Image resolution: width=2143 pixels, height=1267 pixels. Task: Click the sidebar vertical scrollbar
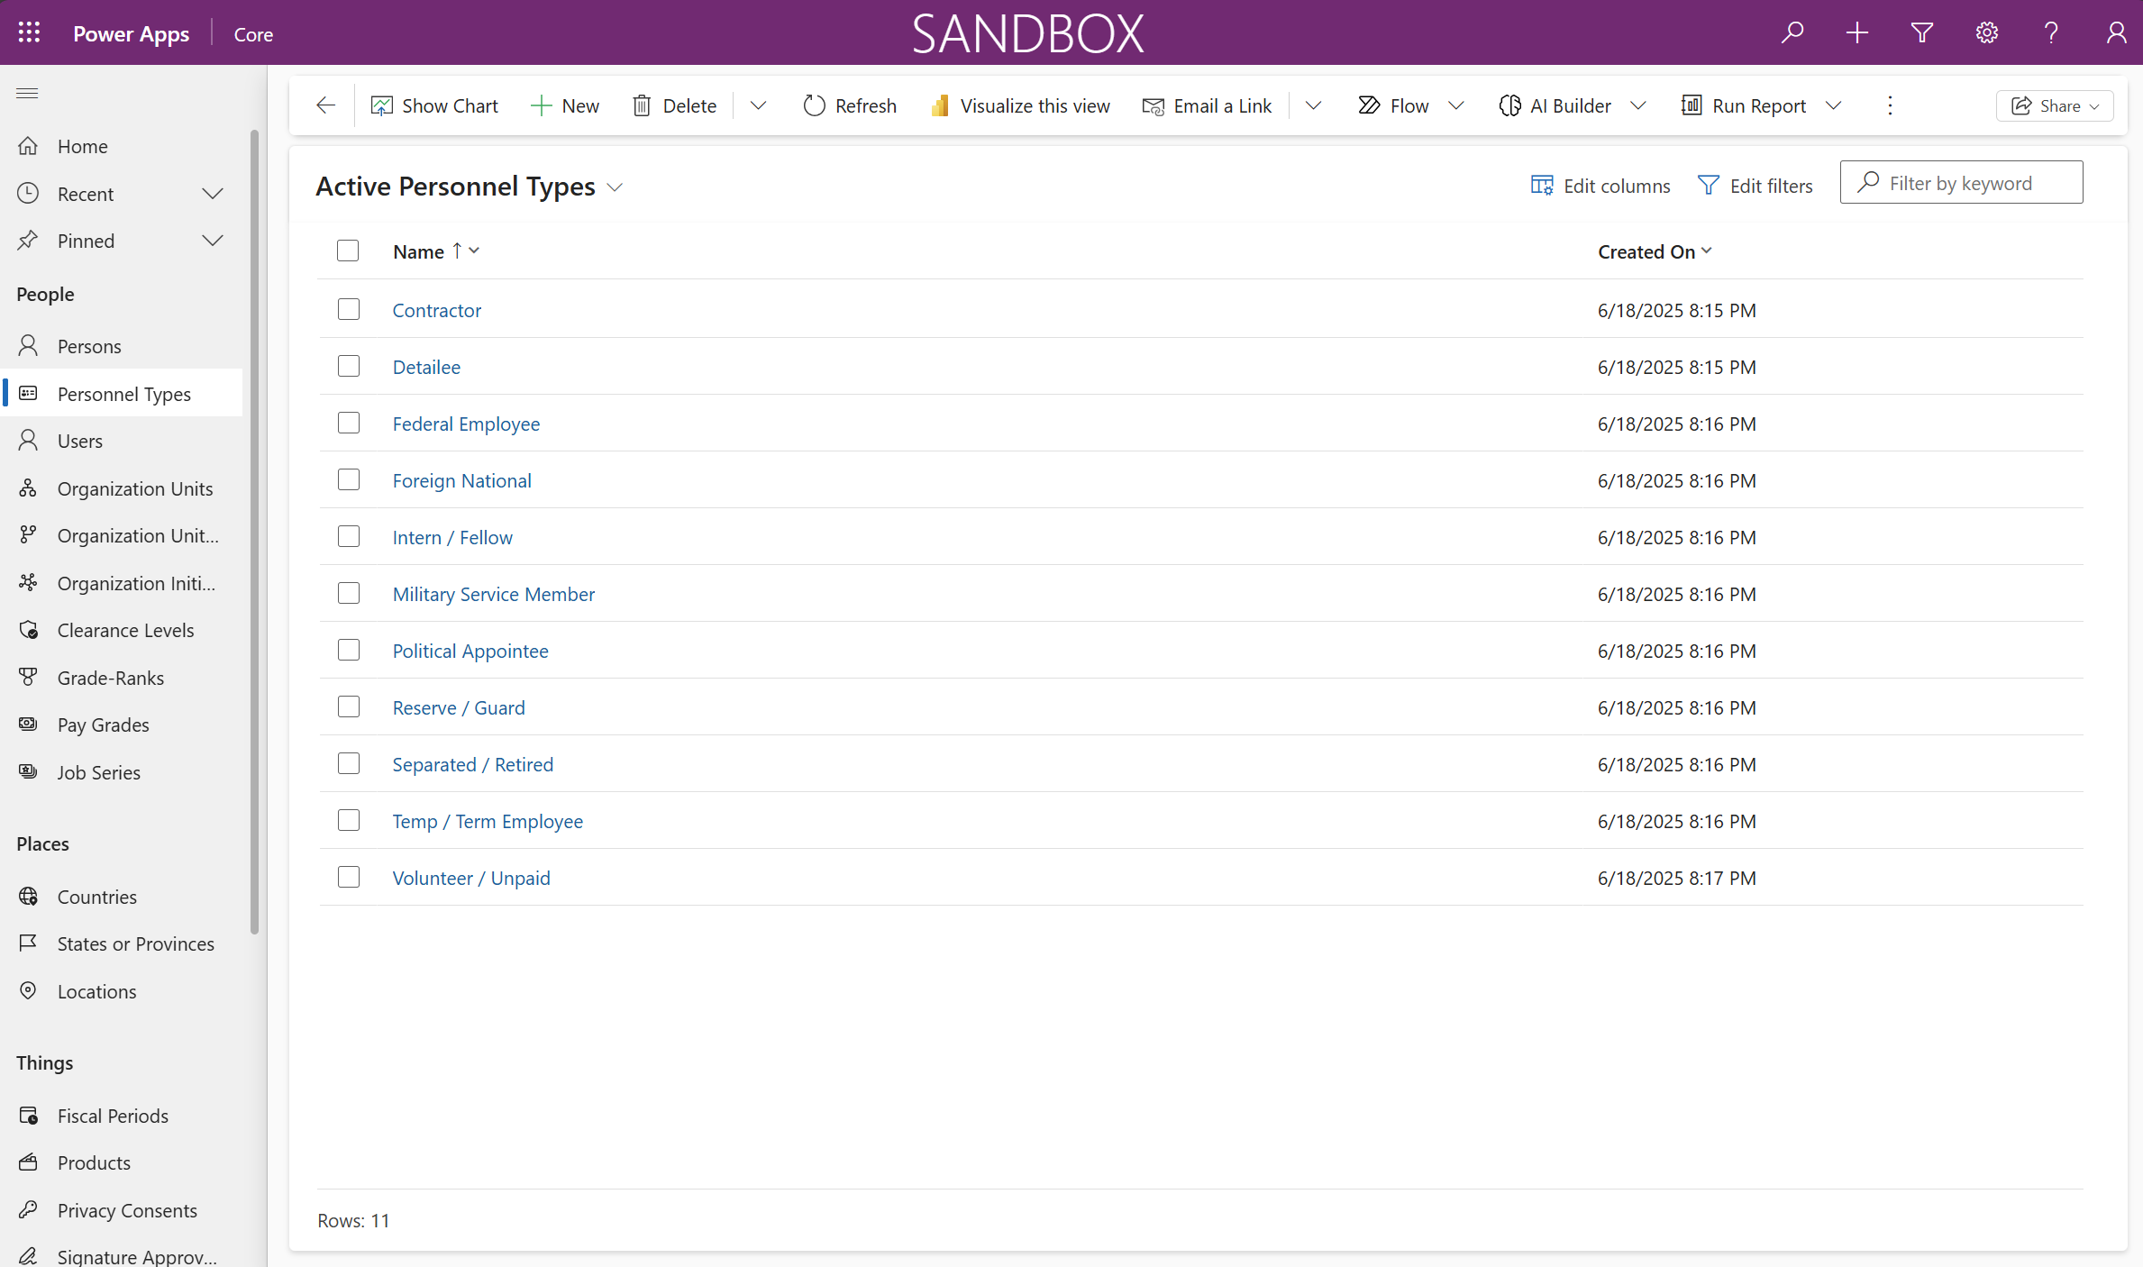pos(255,532)
